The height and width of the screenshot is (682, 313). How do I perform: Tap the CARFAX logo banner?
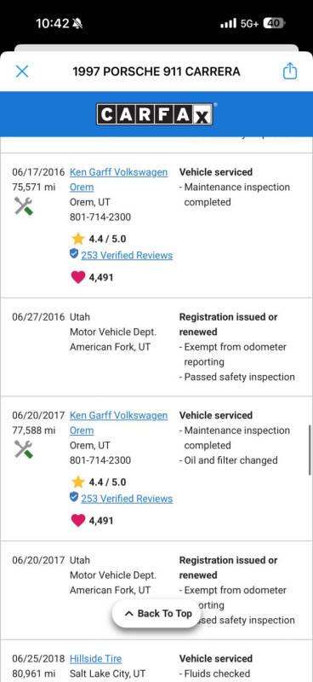coord(155,114)
